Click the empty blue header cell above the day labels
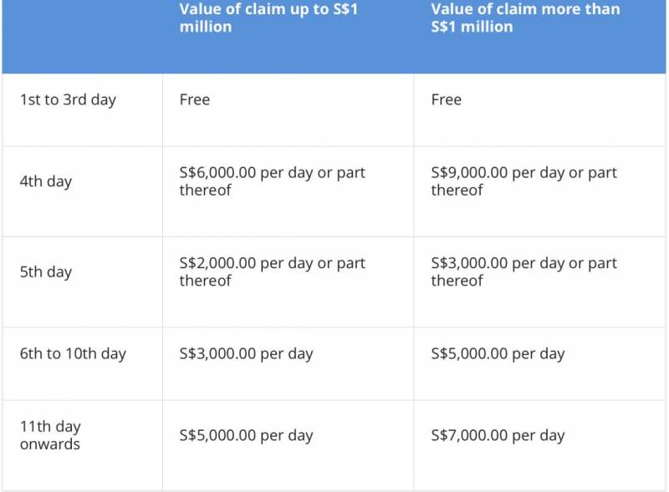This screenshot has width=669, height=492. [x=82, y=36]
